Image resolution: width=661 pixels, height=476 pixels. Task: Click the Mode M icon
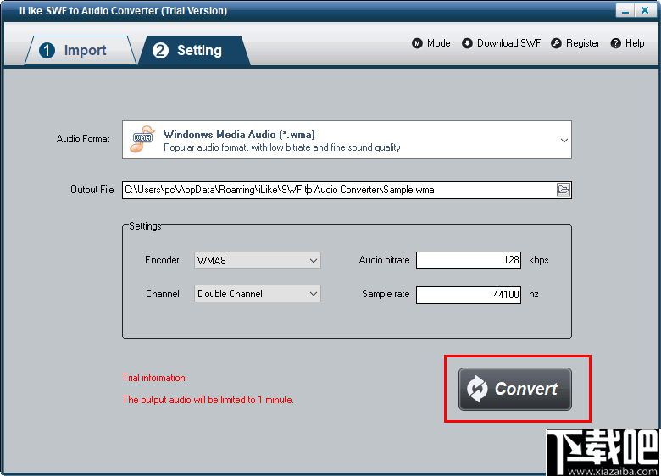click(417, 43)
